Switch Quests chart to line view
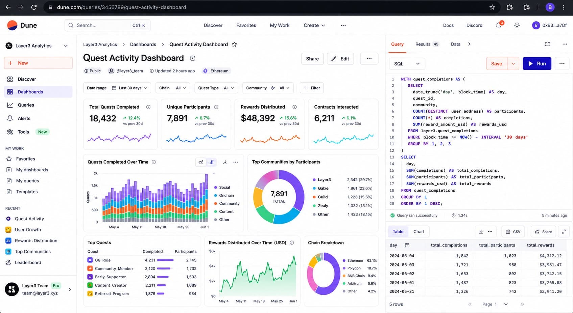The height and width of the screenshot is (313, 573). (201, 162)
